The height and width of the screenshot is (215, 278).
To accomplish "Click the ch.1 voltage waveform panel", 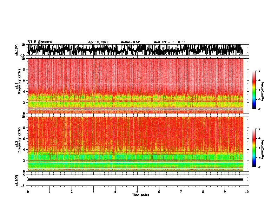I will (137, 50).
